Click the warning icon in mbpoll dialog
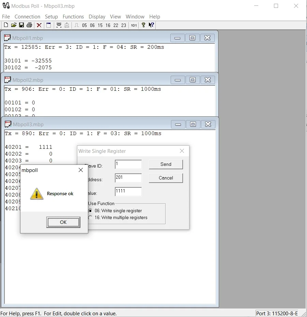 36,194
